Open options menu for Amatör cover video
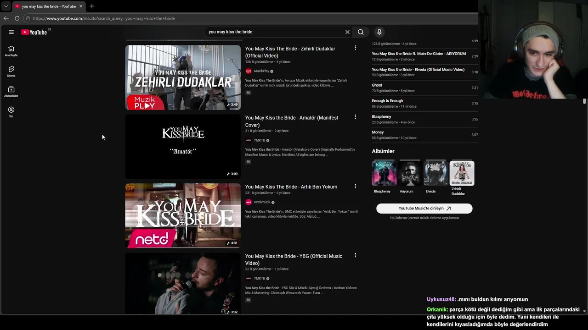 (355, 117)
